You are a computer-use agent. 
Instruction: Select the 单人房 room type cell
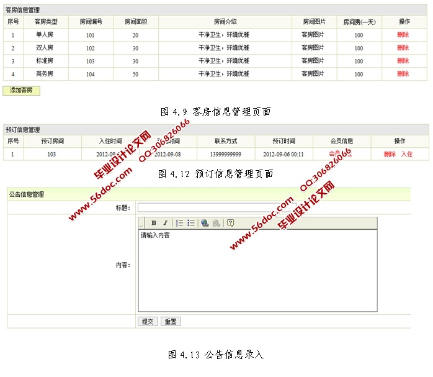tap(45, 35)
